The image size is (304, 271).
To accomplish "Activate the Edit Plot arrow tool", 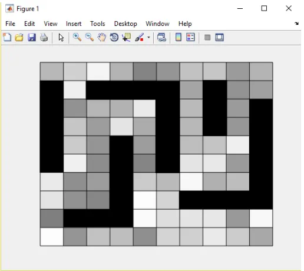I will click(61, 37).
